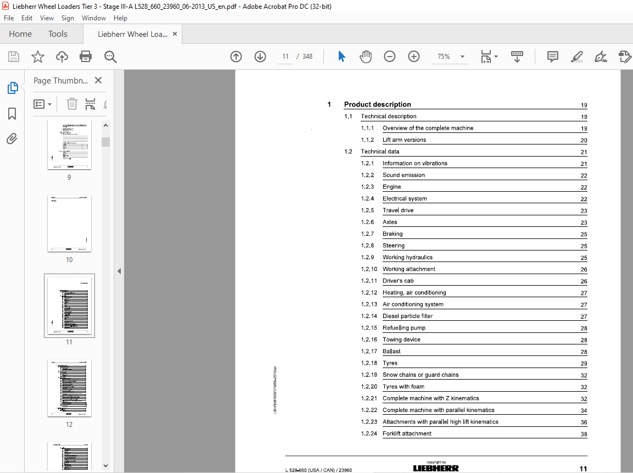Click Snow chains or guard chains entry
This screenshot has height=473, width=633.
[421, 375]
